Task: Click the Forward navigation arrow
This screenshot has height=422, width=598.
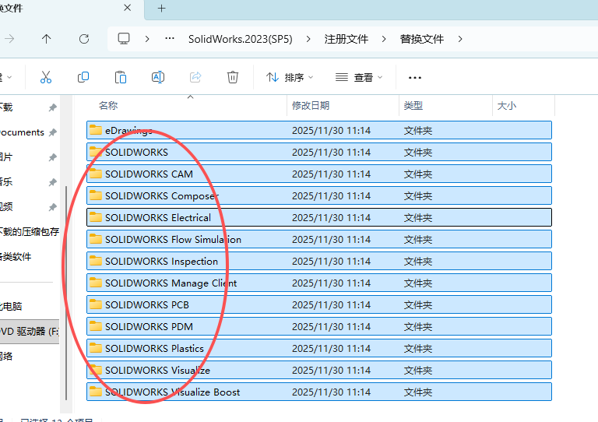Action: [9, 39]
